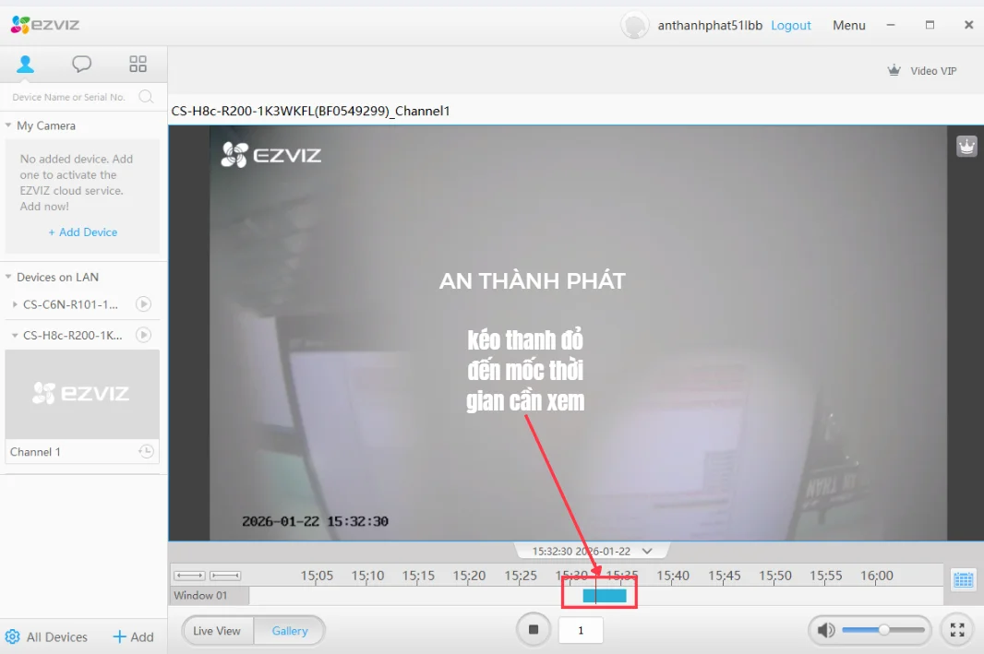Select the person tab in sidebar

(25, 64)
